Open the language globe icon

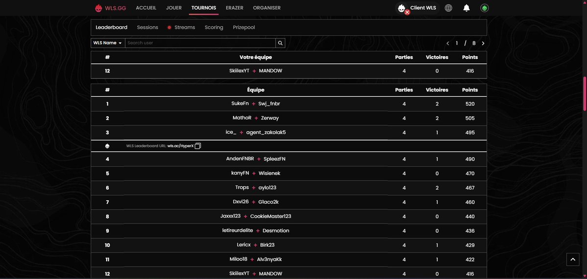[x=448, y=8]
